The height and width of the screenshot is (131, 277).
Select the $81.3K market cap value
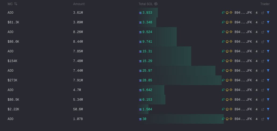tap(13, 22)
